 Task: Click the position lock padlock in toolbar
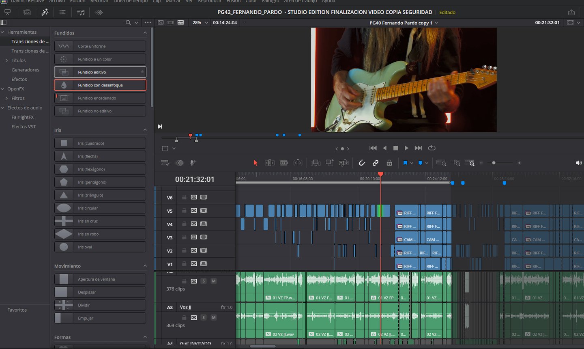click(x=389, y=163)
